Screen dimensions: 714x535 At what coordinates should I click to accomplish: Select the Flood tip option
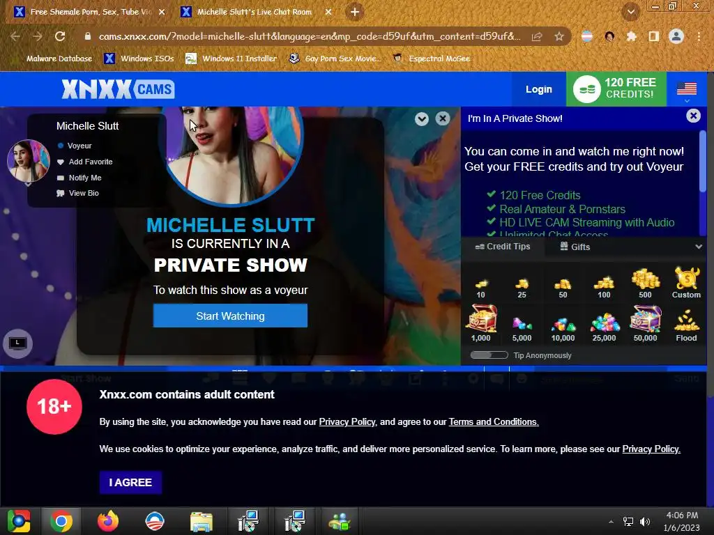tap(686, 325)
